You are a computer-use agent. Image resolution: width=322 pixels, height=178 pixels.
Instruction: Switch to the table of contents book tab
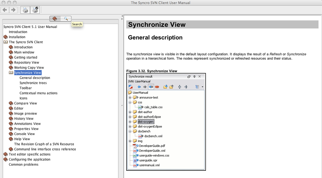coord(55,19)
